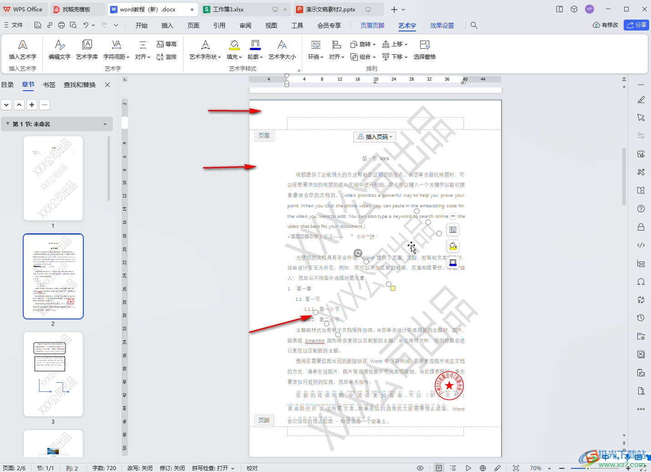Click the save icon in quick toolbar
This screenshot has height=472, width=651.
click(38, 25)
